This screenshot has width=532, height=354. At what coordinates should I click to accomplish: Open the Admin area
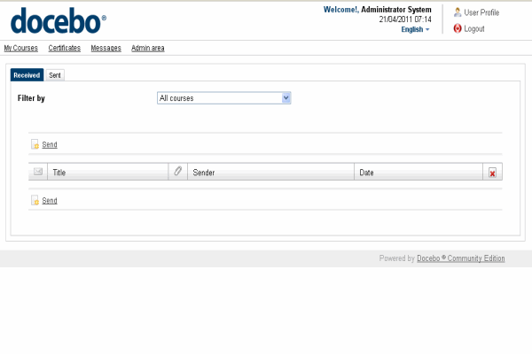tap(147, 48)
